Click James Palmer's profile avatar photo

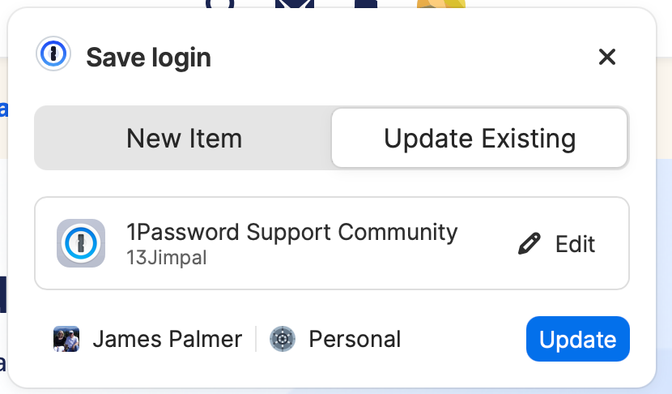[66, 339]
